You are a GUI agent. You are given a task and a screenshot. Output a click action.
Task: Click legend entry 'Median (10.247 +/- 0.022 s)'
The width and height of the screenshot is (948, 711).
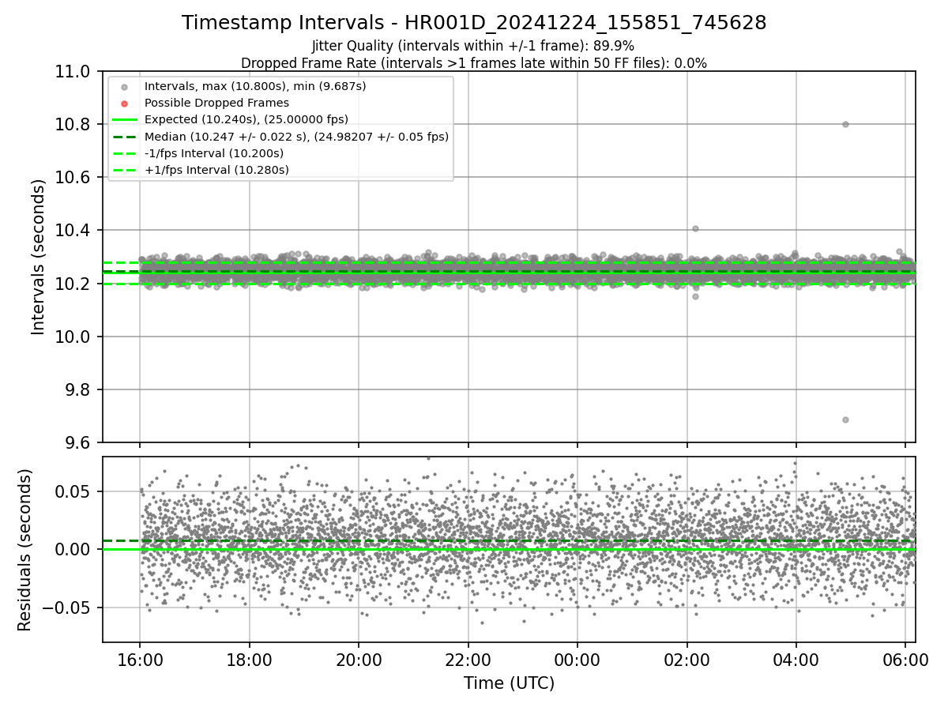[296, 137]
